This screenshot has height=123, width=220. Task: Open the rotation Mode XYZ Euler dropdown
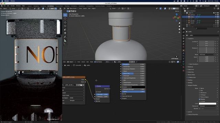tap(207, 55)
